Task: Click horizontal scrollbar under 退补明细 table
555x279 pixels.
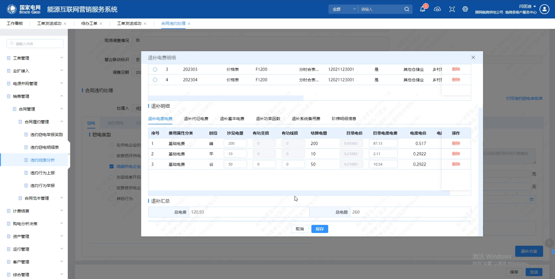Action: [x=299, y=193]
